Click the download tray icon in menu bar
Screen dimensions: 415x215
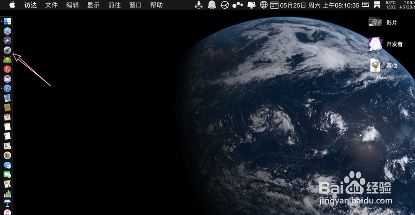coord(198,5)
